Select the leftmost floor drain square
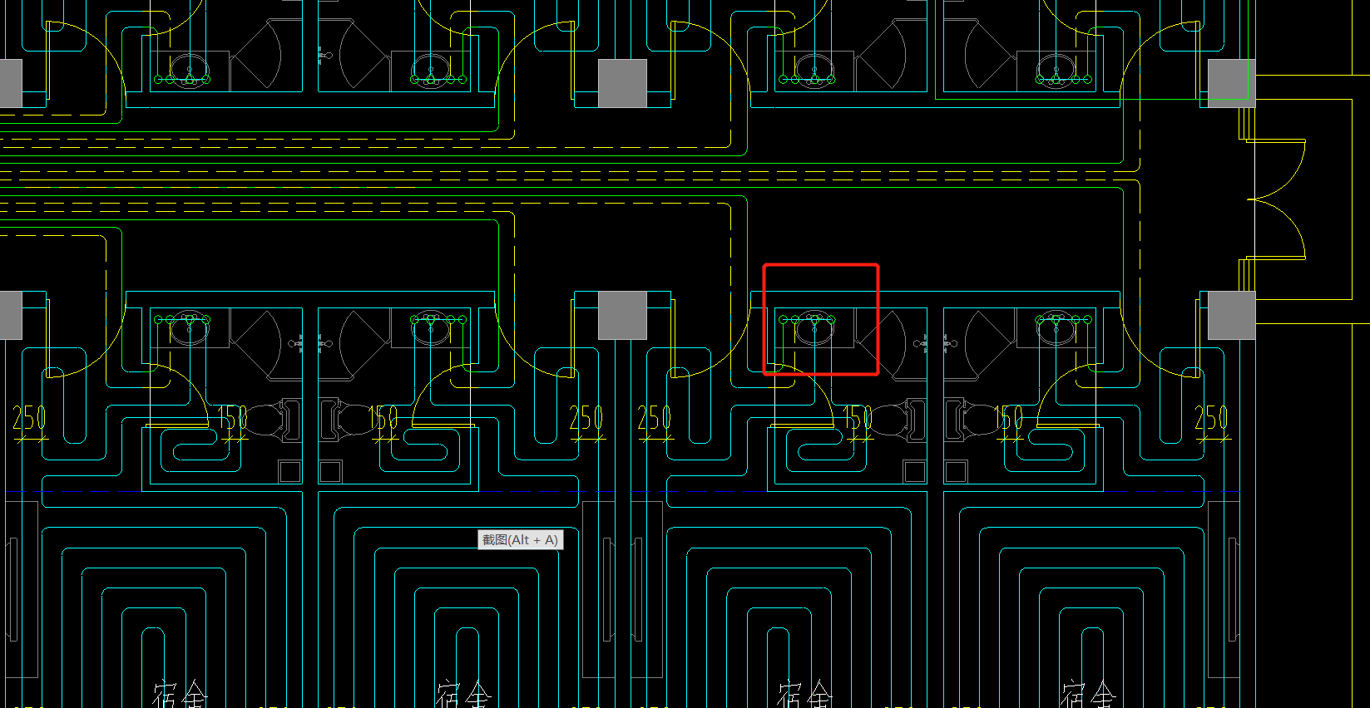This screenshot has width=1370, height=708. point(290,472)
